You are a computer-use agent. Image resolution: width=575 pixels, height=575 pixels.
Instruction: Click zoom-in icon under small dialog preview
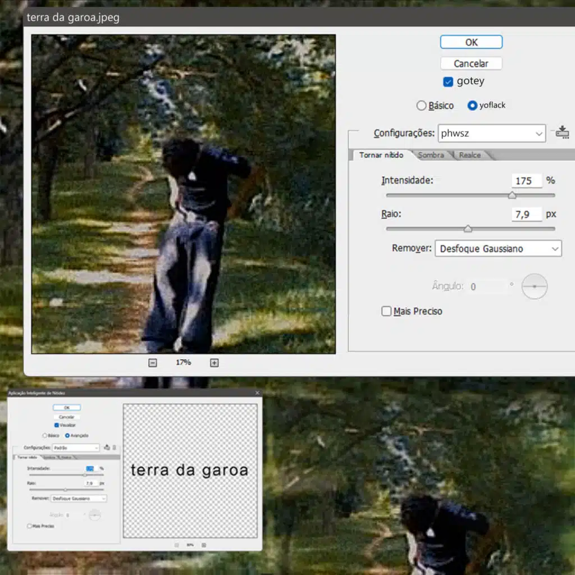pyautogui.click(x=204, y=545)
